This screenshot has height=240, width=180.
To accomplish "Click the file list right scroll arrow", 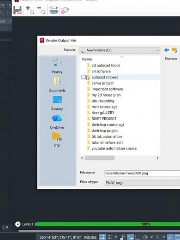I will pyautogui.click(x=157, y=158).
